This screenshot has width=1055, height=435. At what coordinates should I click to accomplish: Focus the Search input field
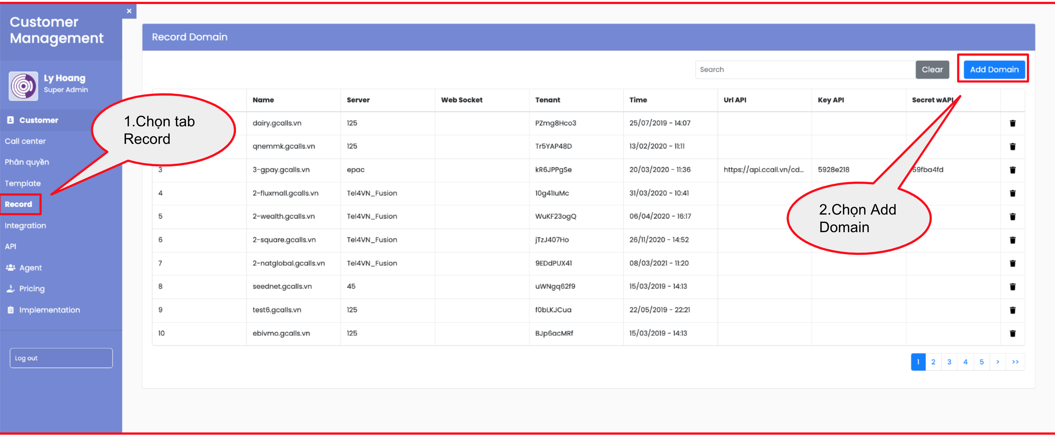(805, 70)
